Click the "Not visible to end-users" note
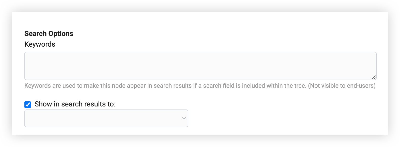Viewport: 400px width, 147px height. pyautogui.click(x=342, y=86)
